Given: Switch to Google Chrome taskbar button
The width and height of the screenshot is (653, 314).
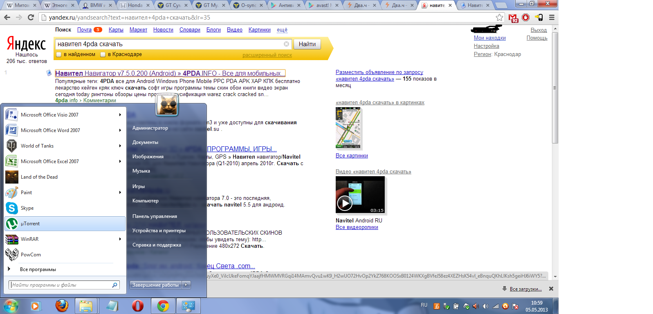Looking at the screenshot, I should 163,306.
